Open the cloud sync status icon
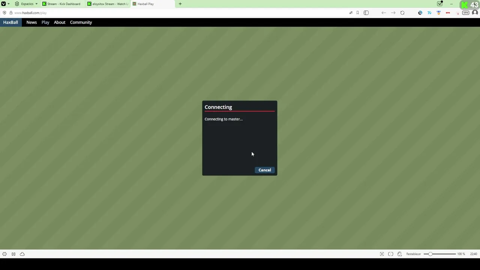 [22, 254]
